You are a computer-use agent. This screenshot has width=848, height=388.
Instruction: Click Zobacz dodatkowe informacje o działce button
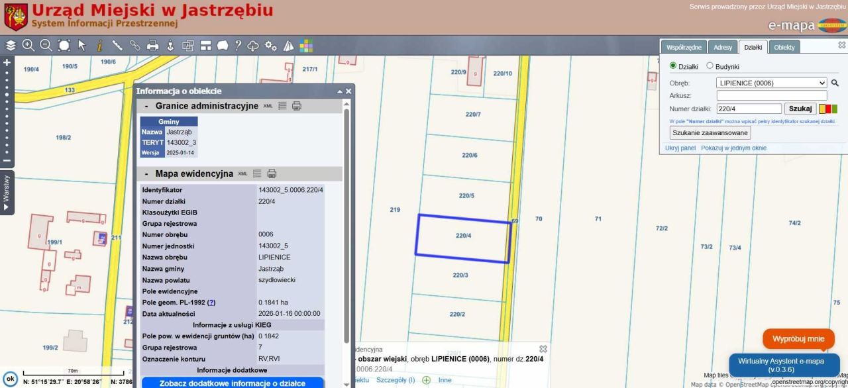point(232,383)
